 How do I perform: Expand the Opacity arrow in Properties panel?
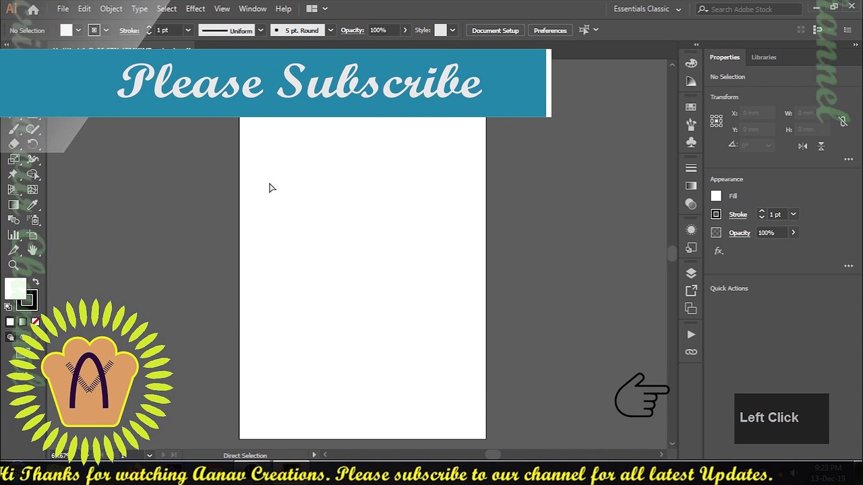point(793,232)
